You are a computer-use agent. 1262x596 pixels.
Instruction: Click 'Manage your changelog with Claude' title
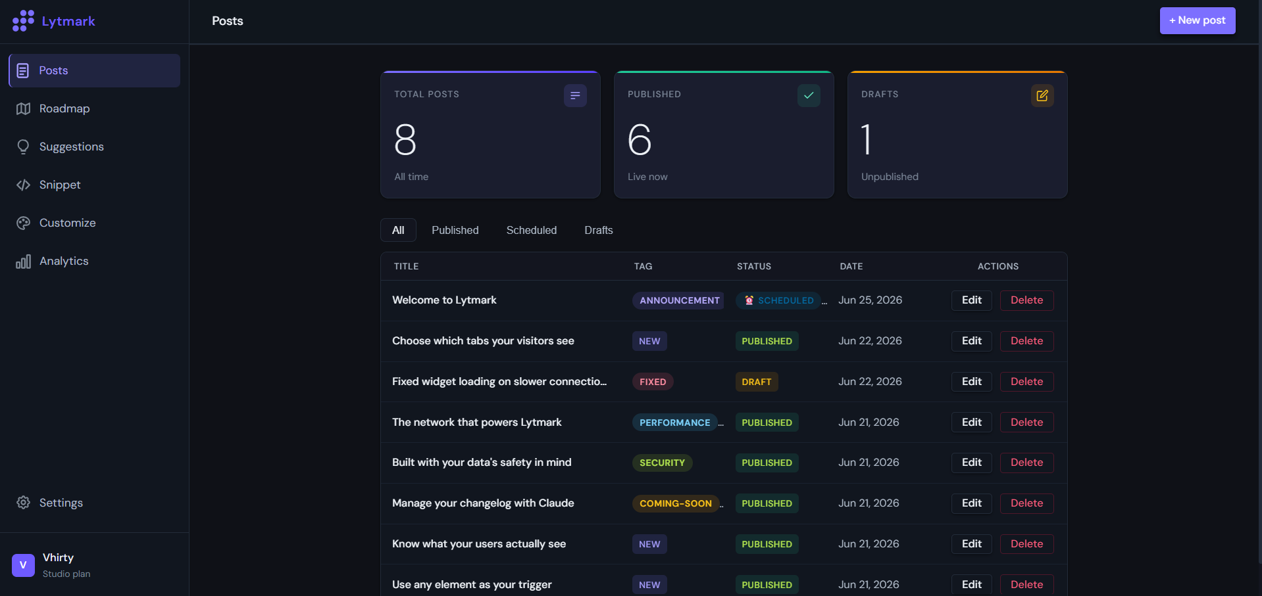pos(483,503)
